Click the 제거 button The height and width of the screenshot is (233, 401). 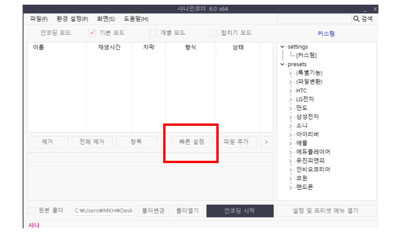[x=48, y=142]
